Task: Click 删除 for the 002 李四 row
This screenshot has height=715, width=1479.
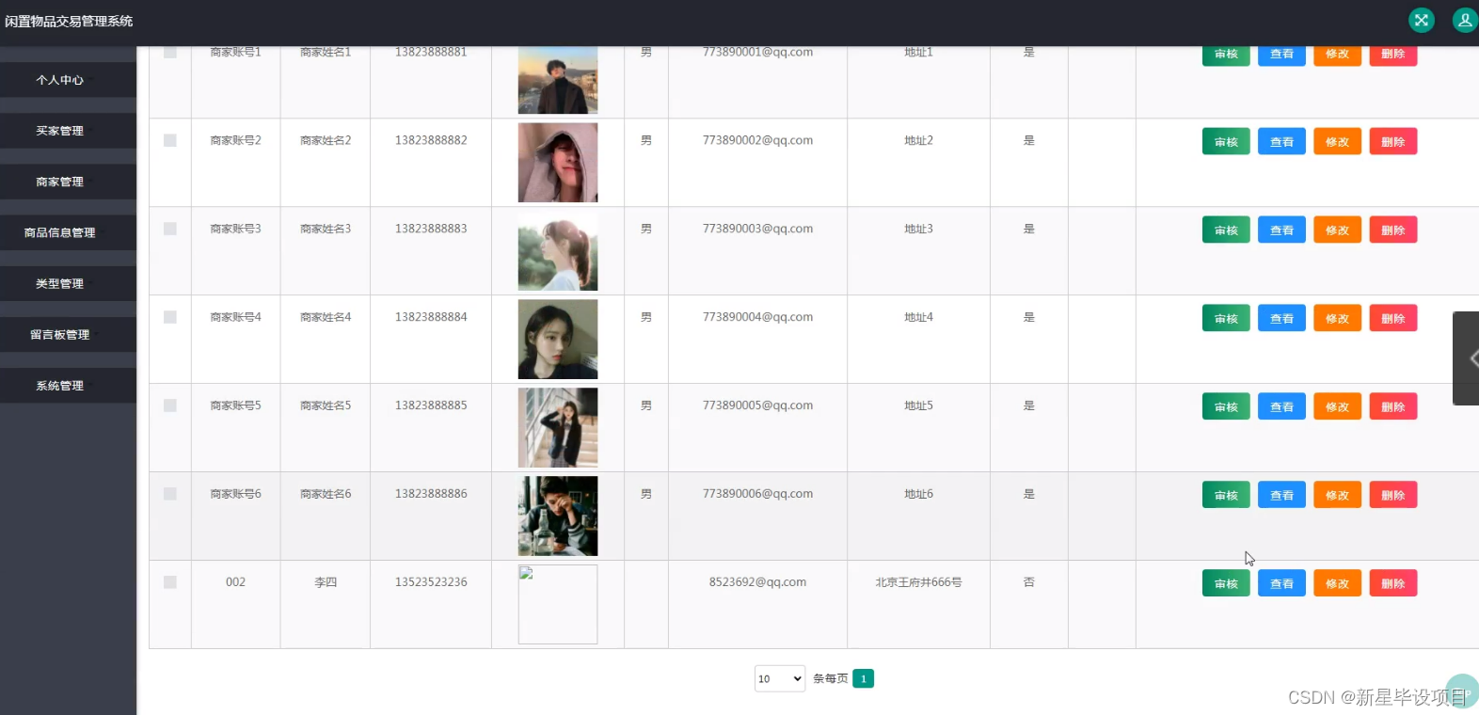Action: point(1393,584)
